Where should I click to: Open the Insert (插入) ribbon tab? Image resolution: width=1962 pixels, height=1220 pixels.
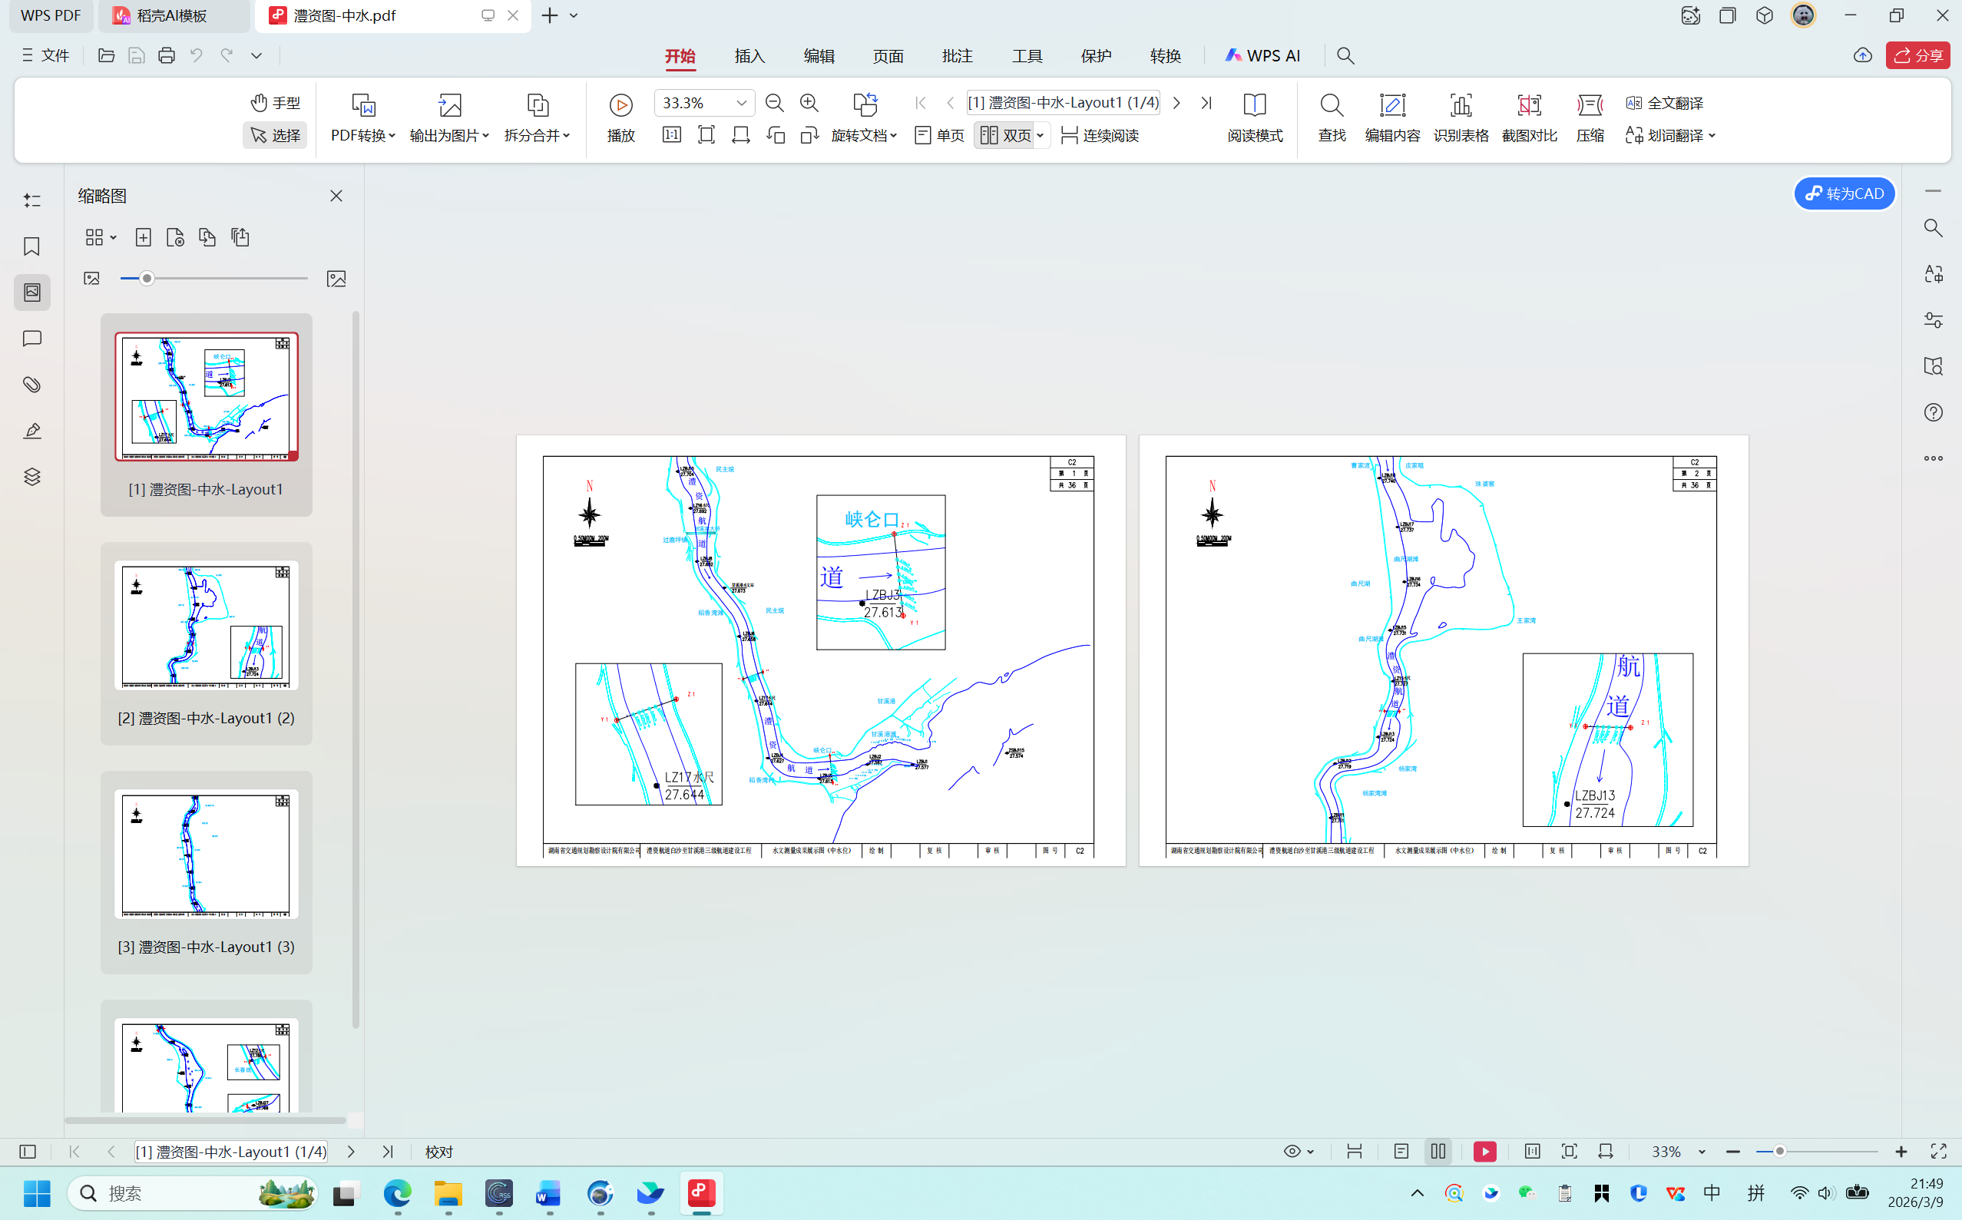749,56
